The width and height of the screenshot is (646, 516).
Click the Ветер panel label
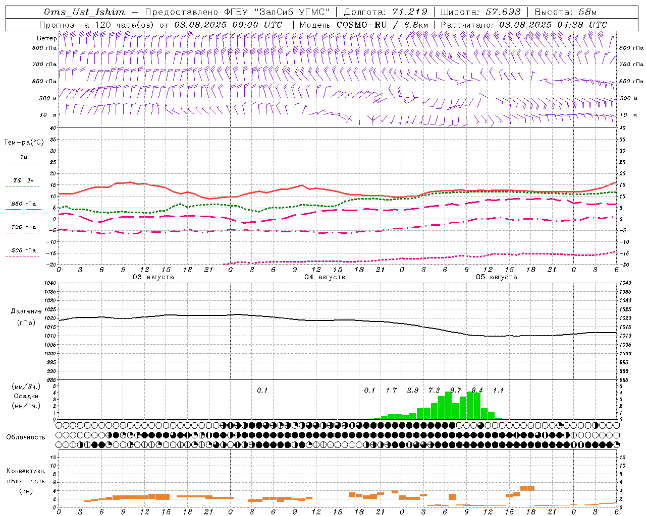click(46, 38)
